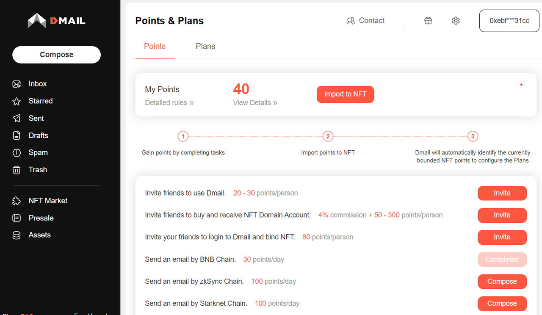The height and width of the screenshot is (315, 542).
Task: Click step 2 circle marker
Action: pos(328,136)
